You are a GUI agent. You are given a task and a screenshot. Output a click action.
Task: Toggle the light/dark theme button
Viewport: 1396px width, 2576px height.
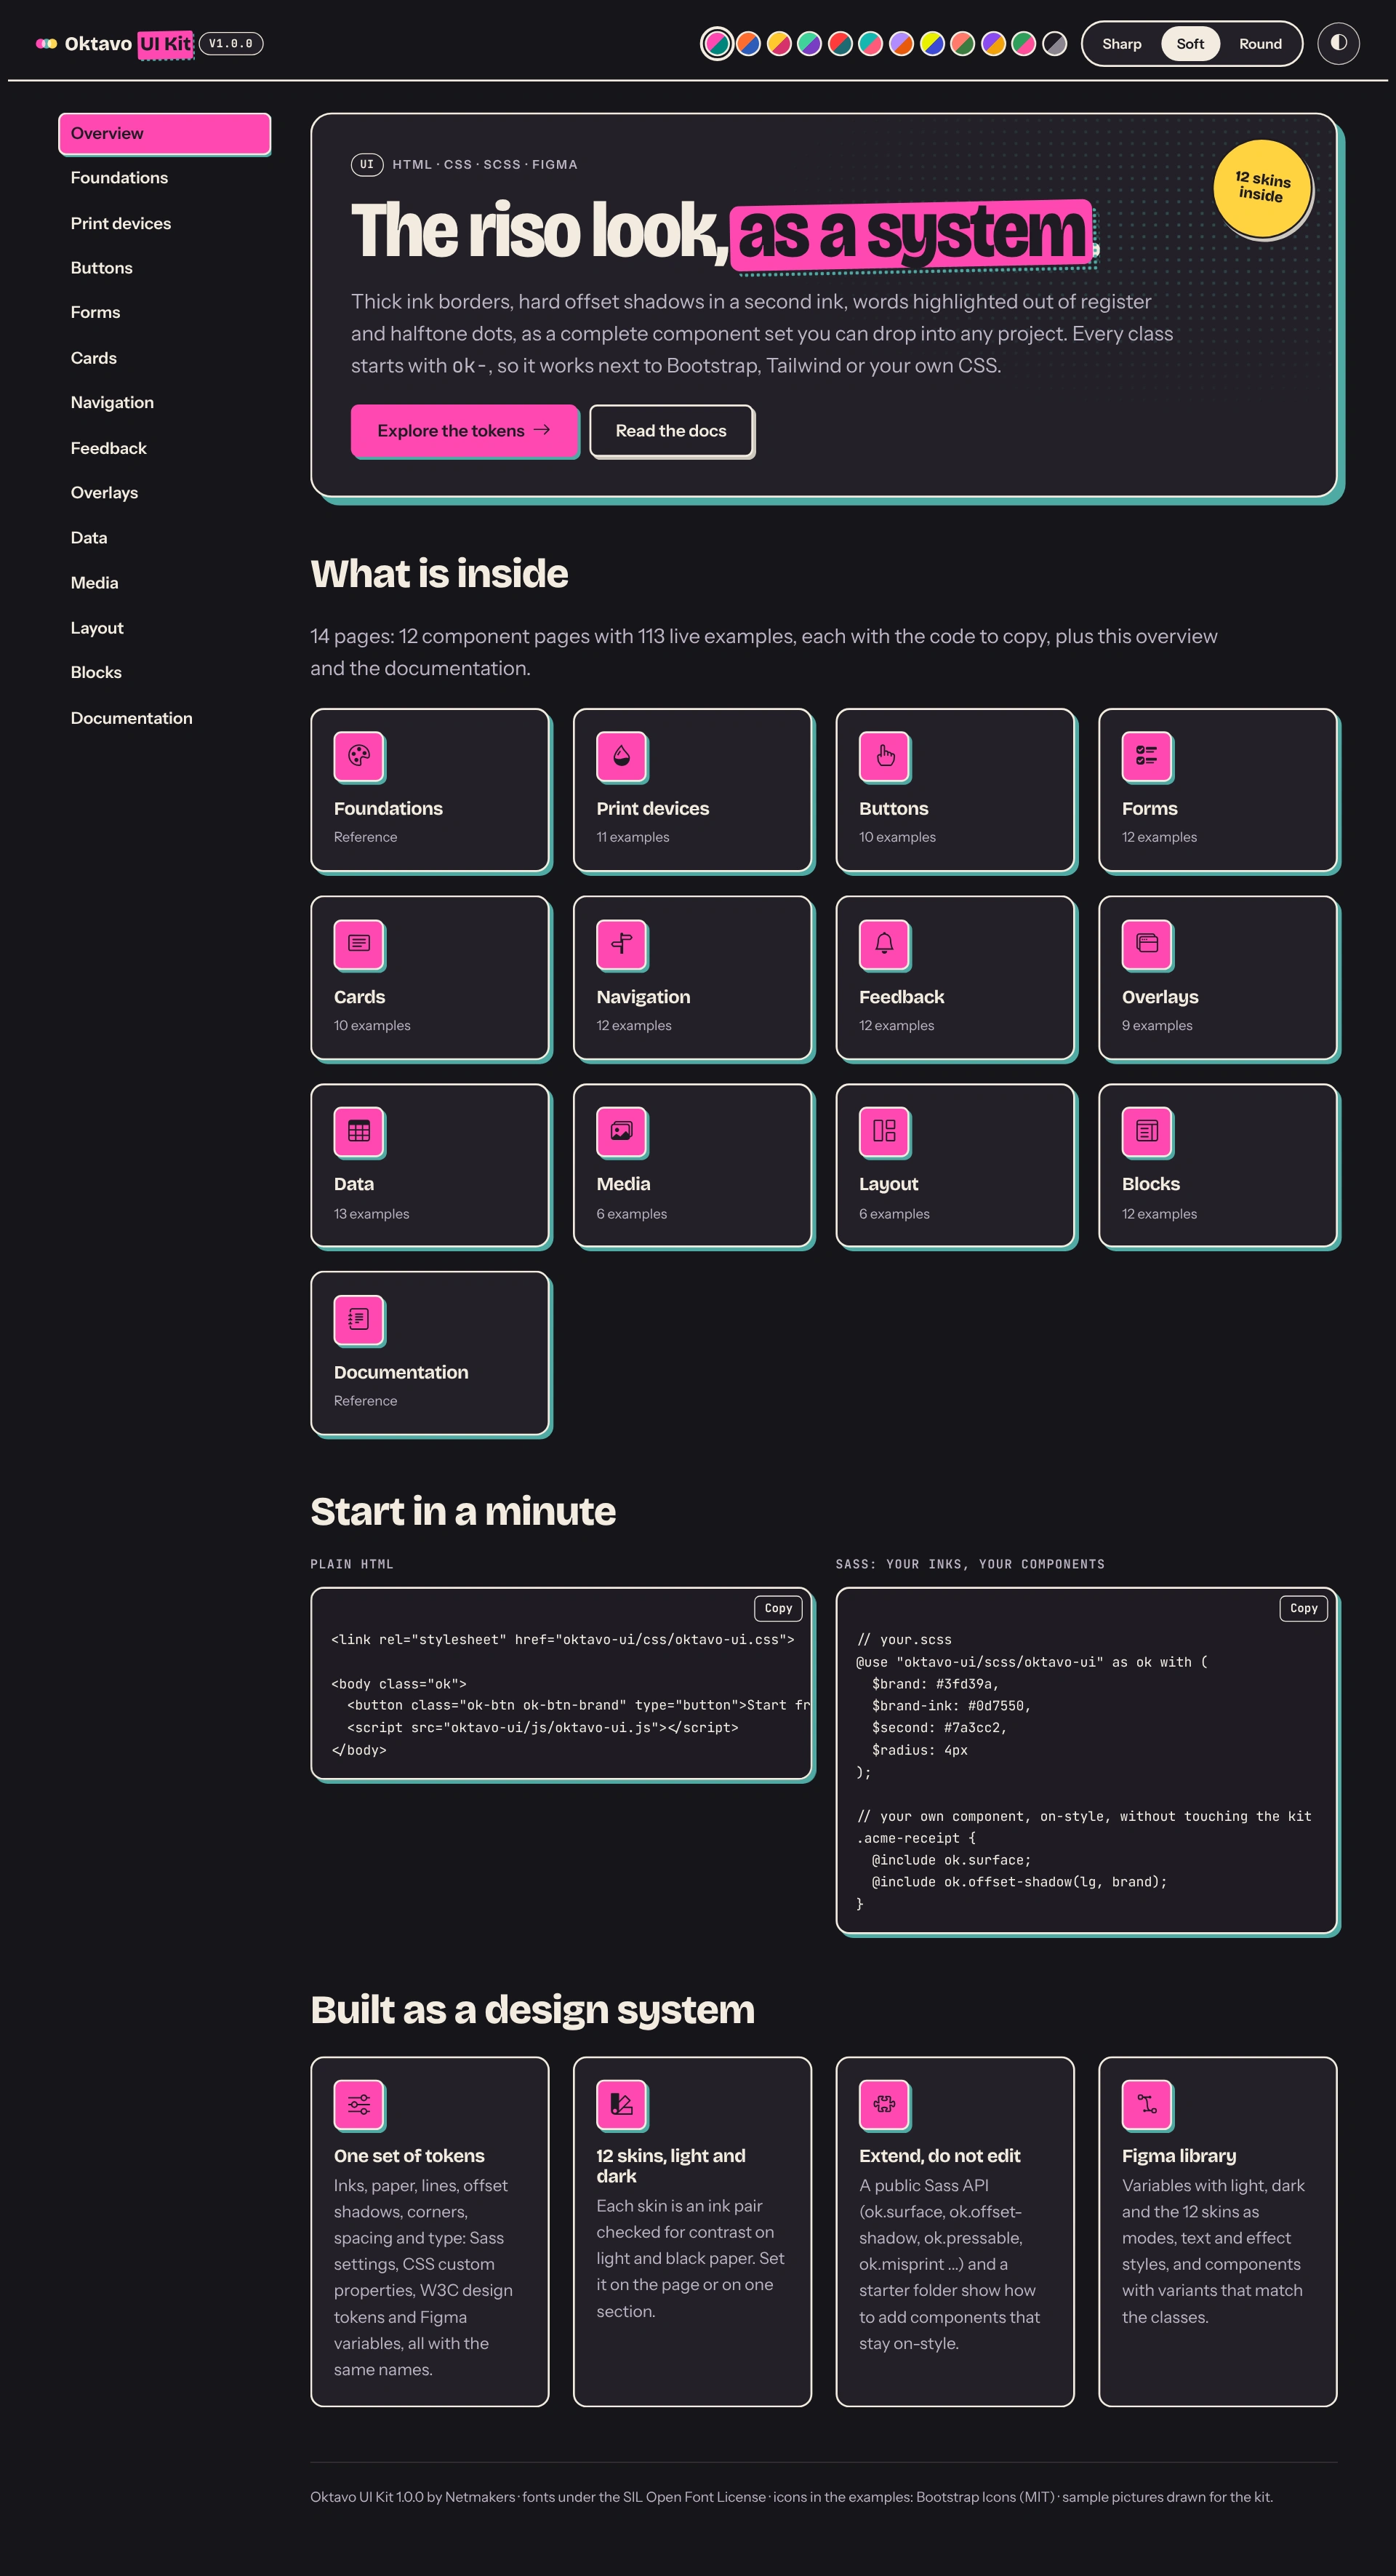(x=1338, y=43)
